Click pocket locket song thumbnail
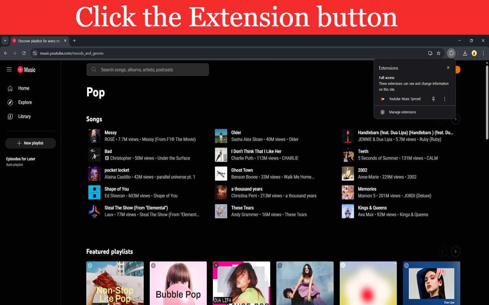The width and height of the screenshot is (489, 305). [x=94, y=173]
